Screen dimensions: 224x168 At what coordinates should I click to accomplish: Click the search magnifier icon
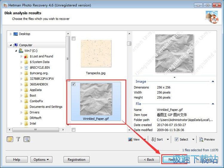pyautogui.click(x=27, y=139)
